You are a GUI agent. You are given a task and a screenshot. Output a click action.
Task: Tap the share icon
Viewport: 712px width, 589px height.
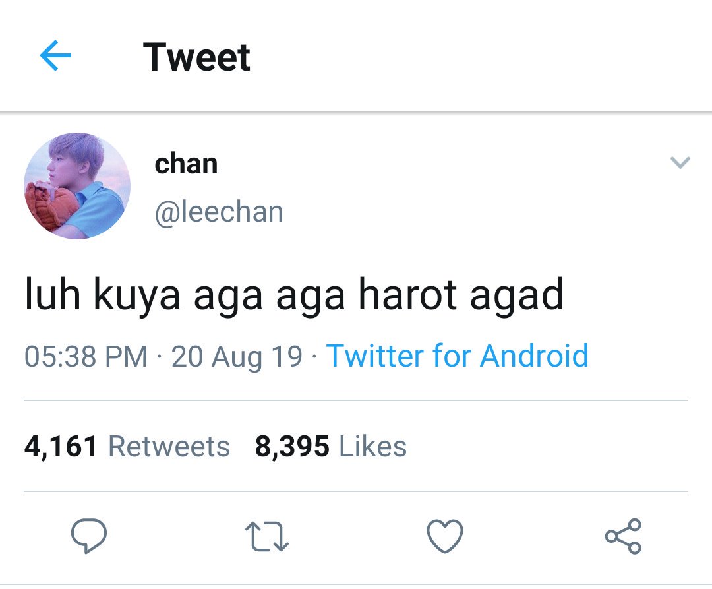pos(623,536)
